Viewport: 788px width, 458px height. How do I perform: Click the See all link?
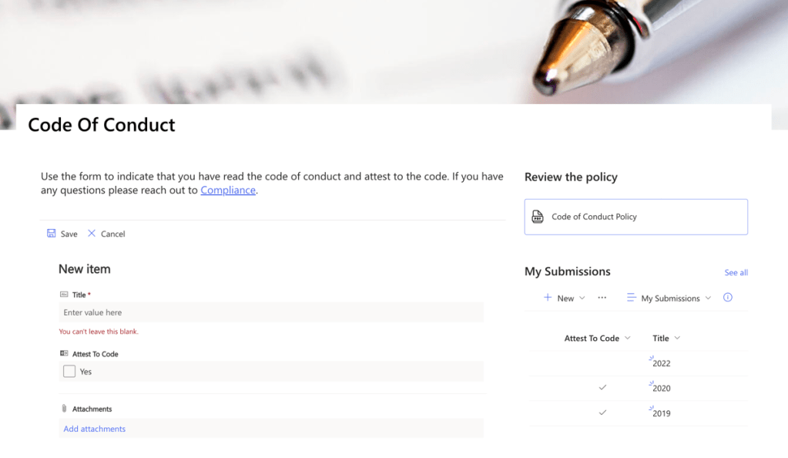(736, 273)
